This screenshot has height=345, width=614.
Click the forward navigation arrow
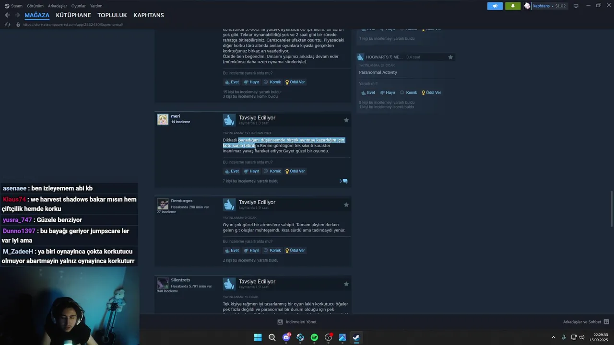click(17, 15)
